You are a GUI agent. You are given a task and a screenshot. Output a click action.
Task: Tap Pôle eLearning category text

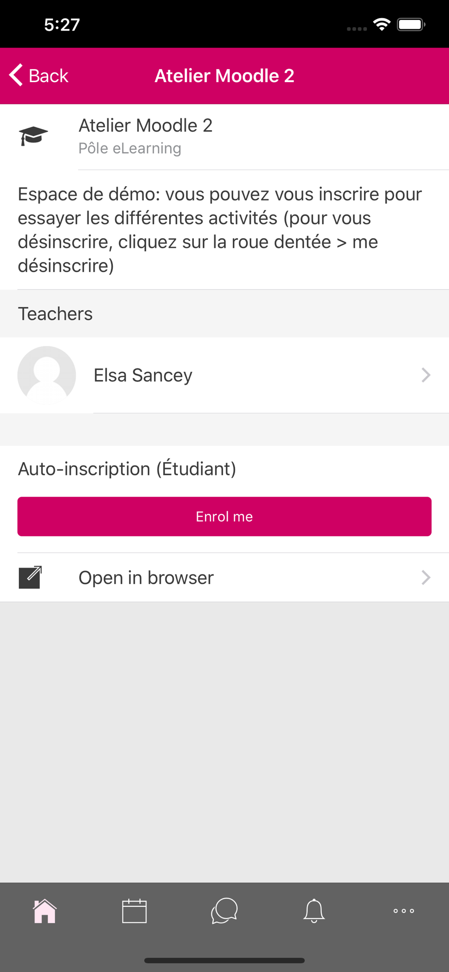pos(130,148)
